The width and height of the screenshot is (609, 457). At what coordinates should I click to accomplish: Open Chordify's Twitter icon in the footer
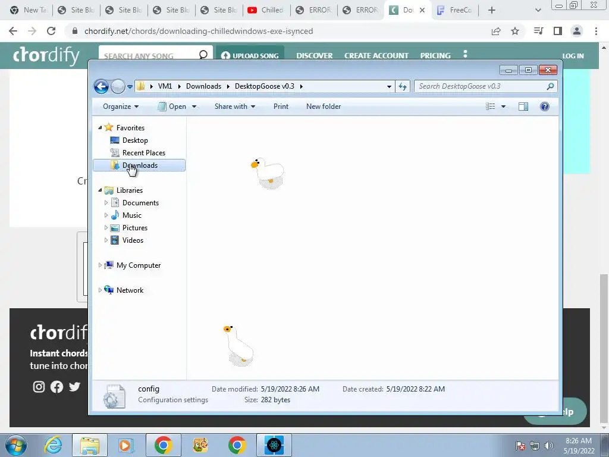[74, 387]
